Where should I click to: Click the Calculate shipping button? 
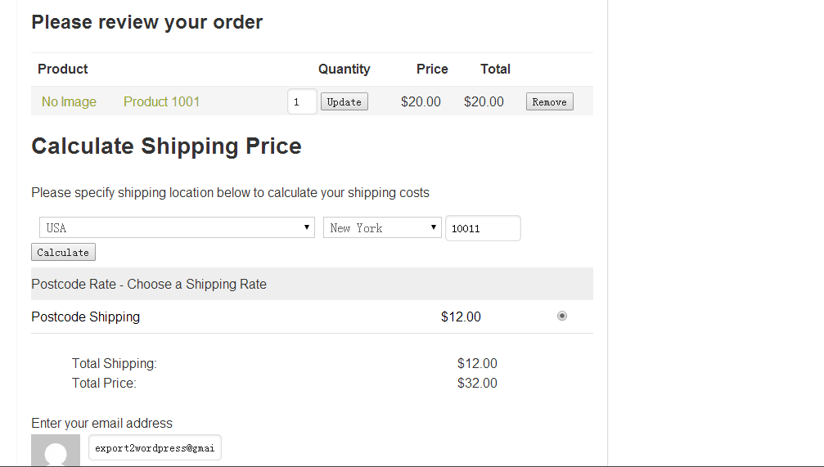63,252
